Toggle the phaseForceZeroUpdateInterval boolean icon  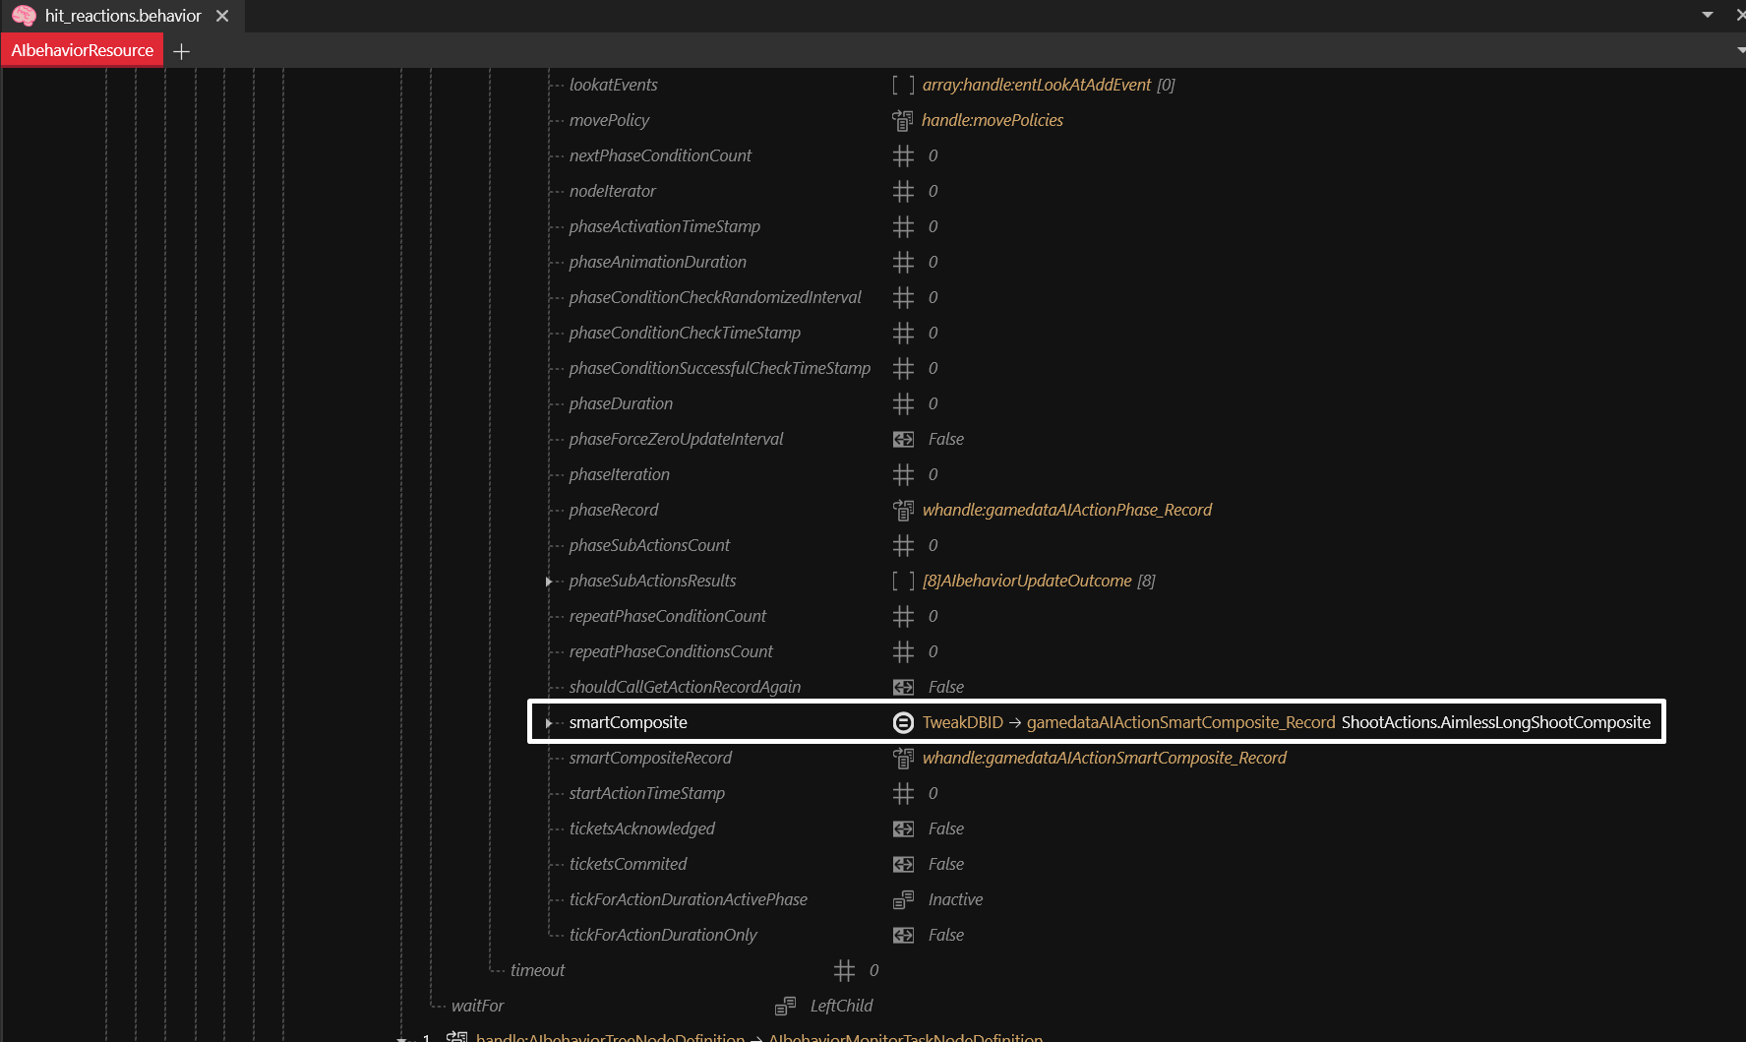click(x=903, y=439)
